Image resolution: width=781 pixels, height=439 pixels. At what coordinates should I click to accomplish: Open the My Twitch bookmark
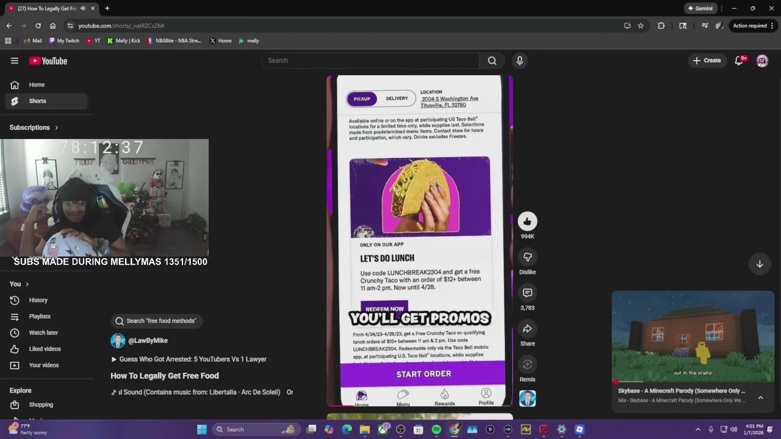(64, 41)
